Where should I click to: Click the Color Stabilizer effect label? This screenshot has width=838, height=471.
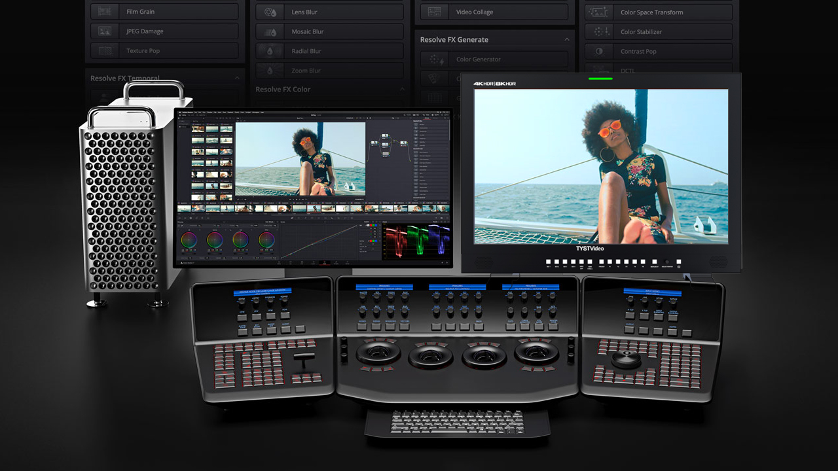click(x=641, y=31)
